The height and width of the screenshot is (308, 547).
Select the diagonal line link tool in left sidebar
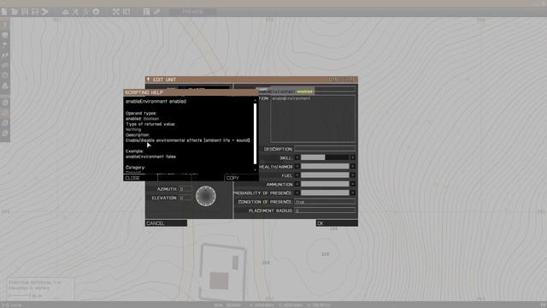coord(5,55)
